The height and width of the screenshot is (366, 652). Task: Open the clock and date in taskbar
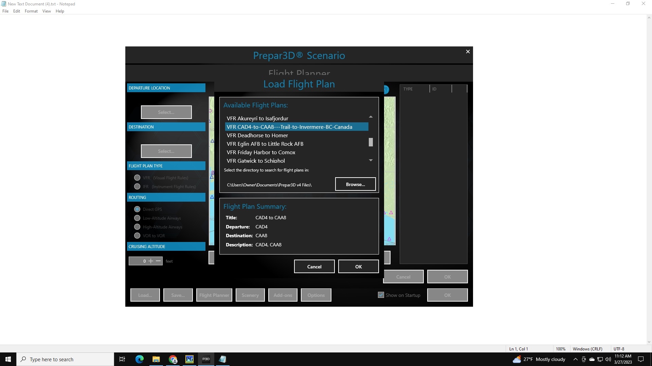pos(623,359)
